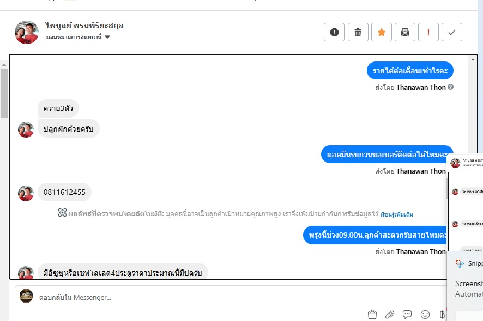Open the shopping bag products icon
Screen dimensions: 483x321
click(372, 314)
